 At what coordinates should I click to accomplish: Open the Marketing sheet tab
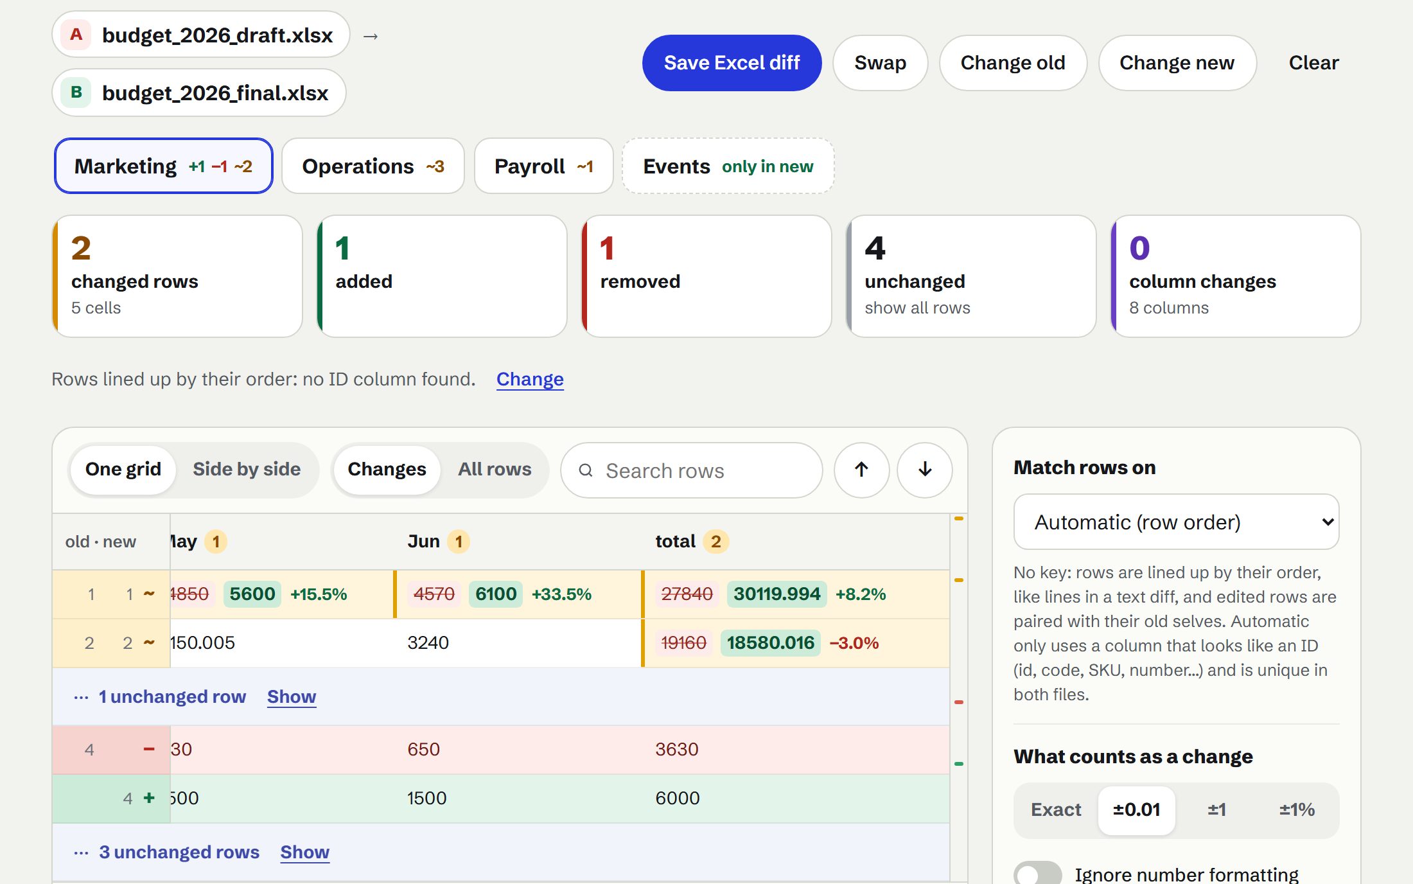[x=164, y=166]
